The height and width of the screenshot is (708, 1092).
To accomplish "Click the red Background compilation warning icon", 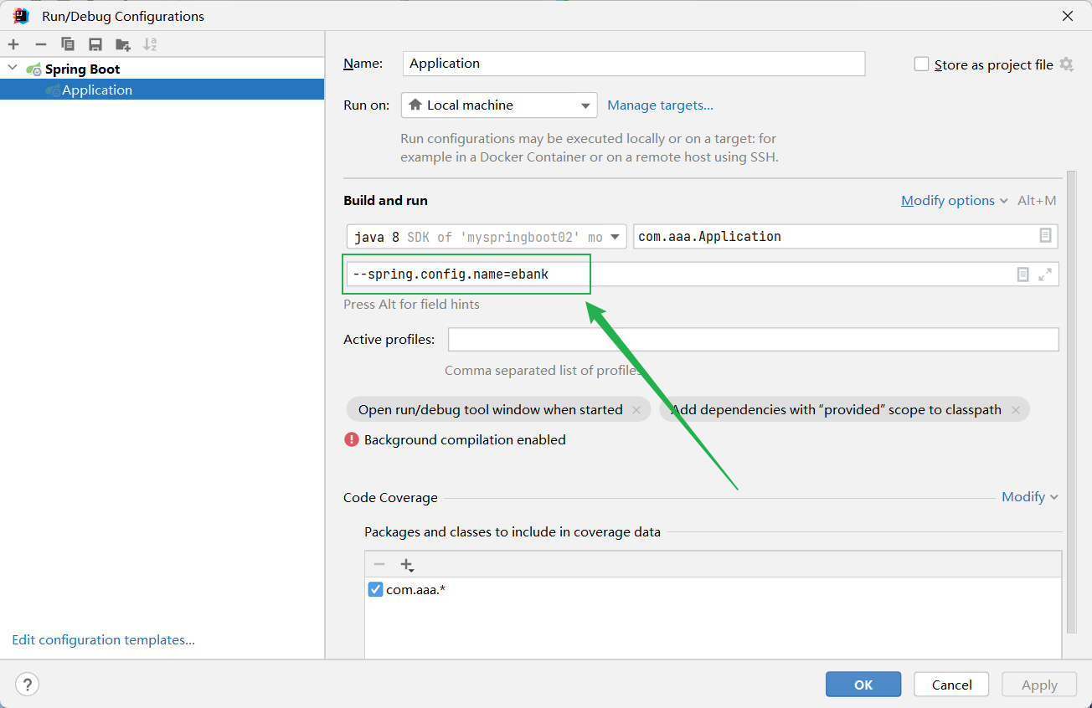I will 351,439.
